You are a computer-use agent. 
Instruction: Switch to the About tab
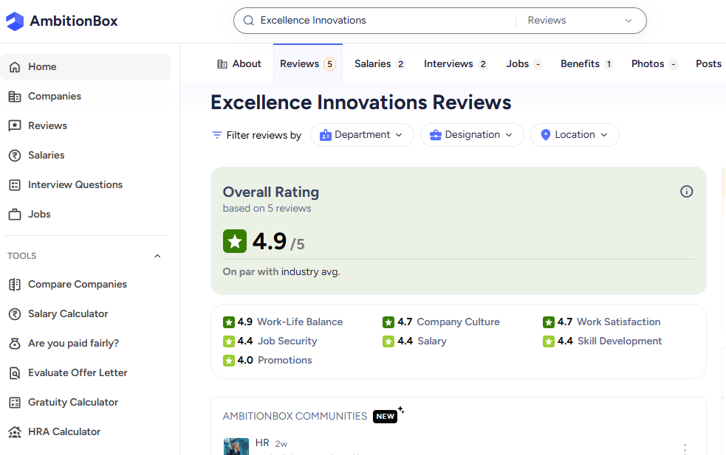tap(239, 64)
